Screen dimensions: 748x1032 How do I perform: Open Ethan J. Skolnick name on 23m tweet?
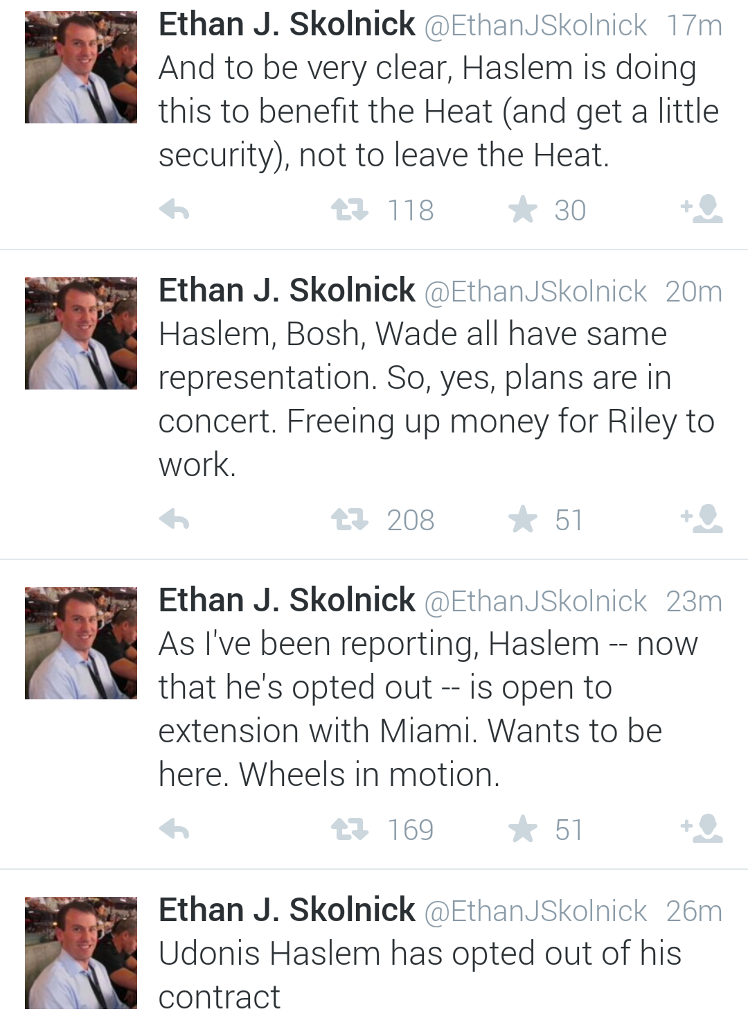pyautogui.click(x=287, y=600)
